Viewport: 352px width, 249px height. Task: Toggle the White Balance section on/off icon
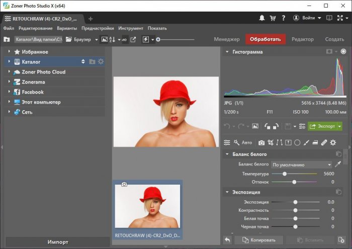[x=338, y=154]
